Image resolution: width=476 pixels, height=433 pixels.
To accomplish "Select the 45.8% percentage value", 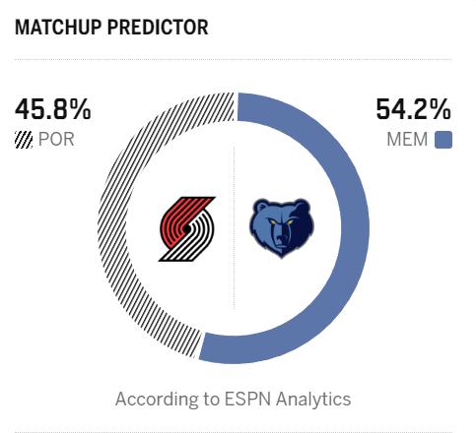I will [53, 109].
